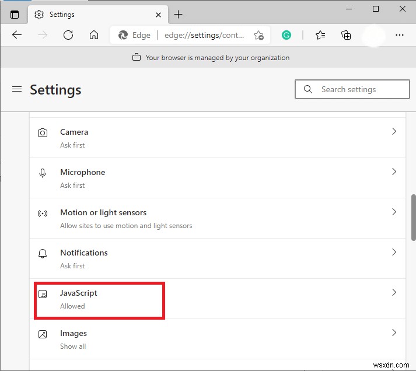Open the Settings hamburger menu

click(17, 89)
